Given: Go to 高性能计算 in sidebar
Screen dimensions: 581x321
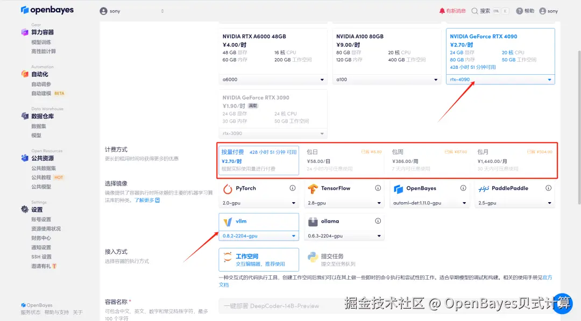Looking at the screenshot, I should (44, 52).
